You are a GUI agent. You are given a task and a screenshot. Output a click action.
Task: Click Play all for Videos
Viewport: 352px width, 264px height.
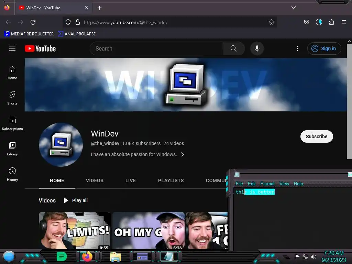[x=76, y=200]
